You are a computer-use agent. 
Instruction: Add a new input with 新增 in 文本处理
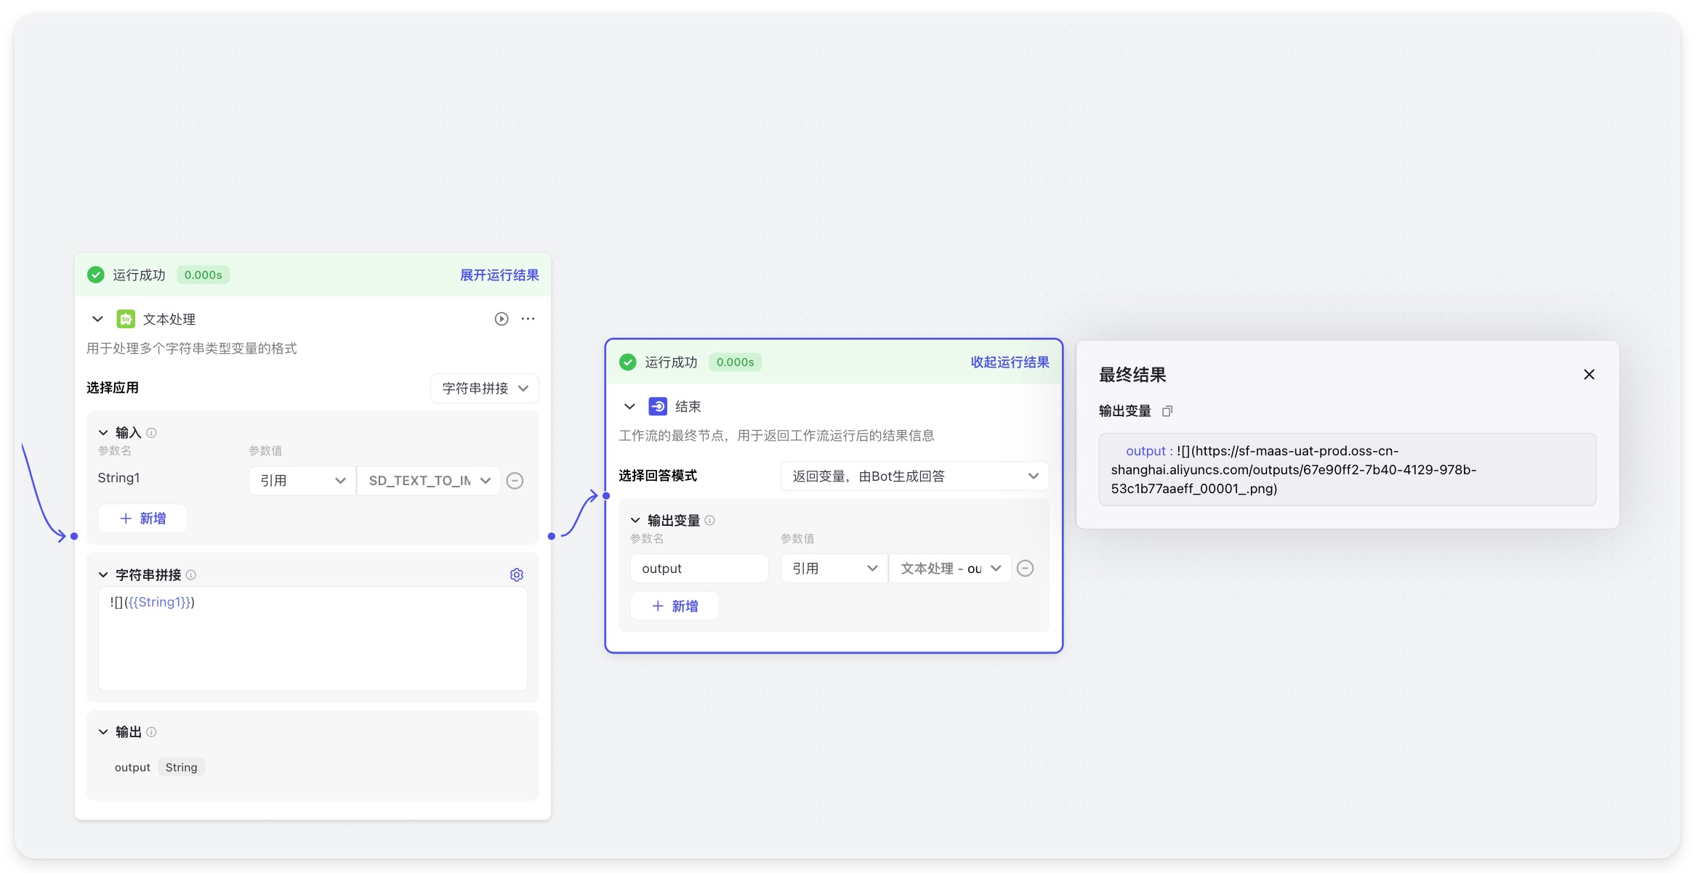[x=143, y=519]
